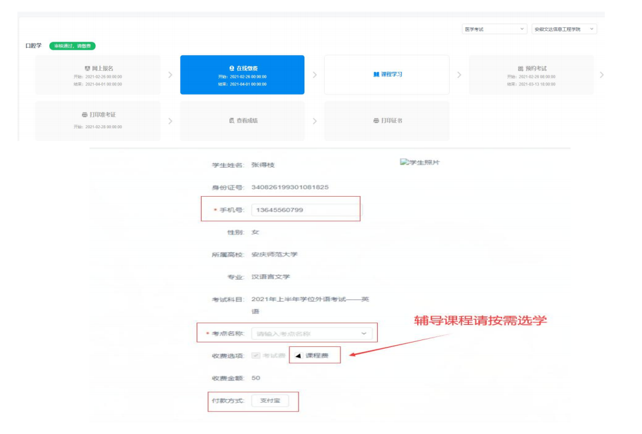Click the 在线缴费 step icon
Viewport: 642px width, 434px height.
coord(232,68)
